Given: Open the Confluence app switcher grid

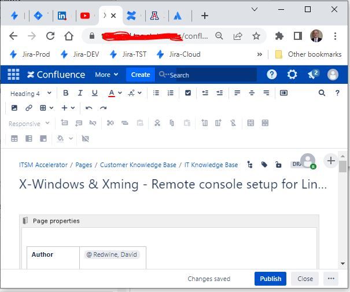Looking at the screenshot, I should tap(13, 74).
